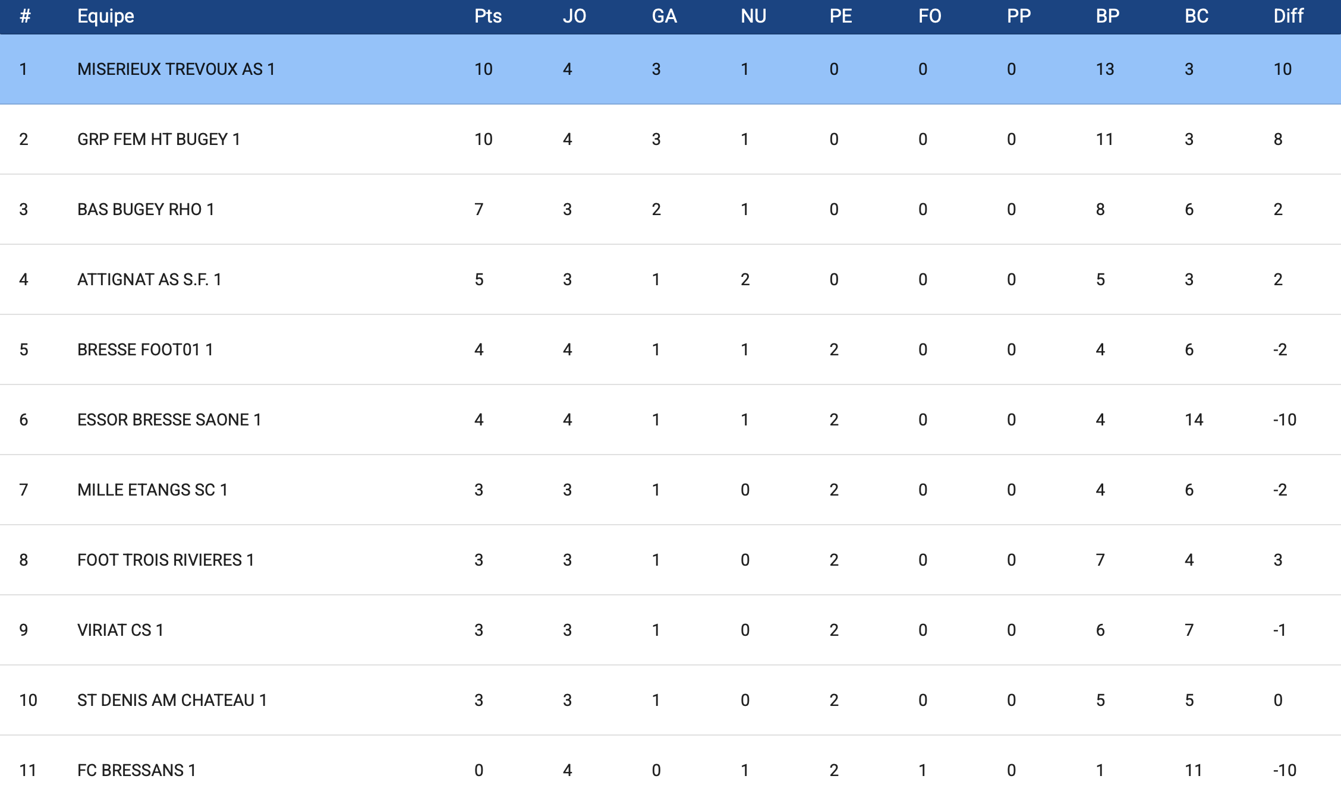Click the ST DENIS AM CHATEAU 1 team name
The image size is (1341, 801).
point(172,701)
